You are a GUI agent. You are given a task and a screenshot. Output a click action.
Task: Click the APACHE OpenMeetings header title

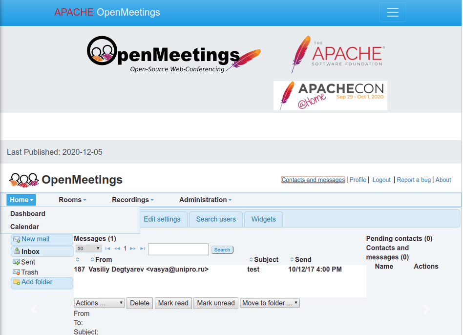click(107, 12)
